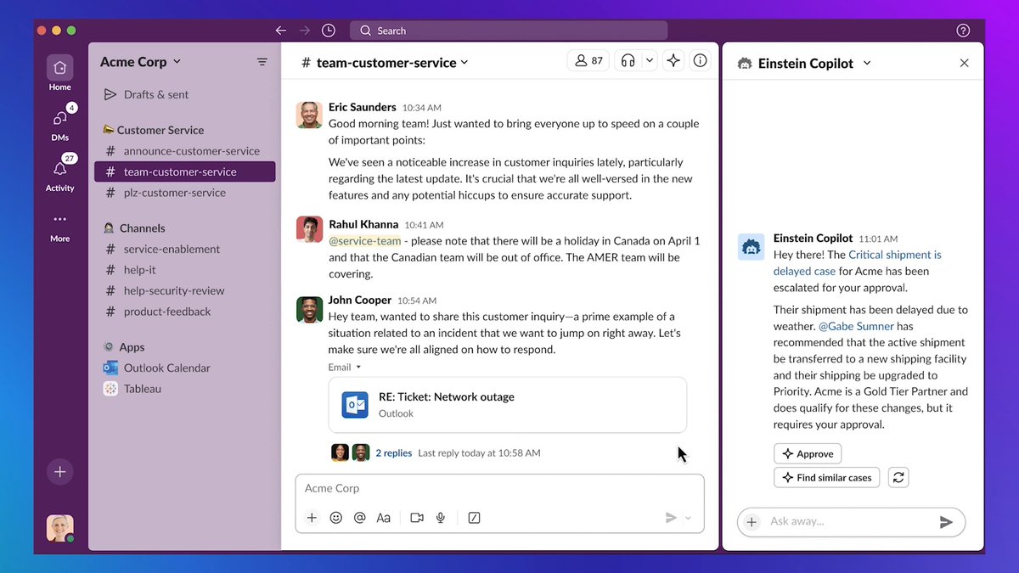This screenshot has width=1019, height=573.
Task: Click the Approve button
Action: click(x=808, y=454)
